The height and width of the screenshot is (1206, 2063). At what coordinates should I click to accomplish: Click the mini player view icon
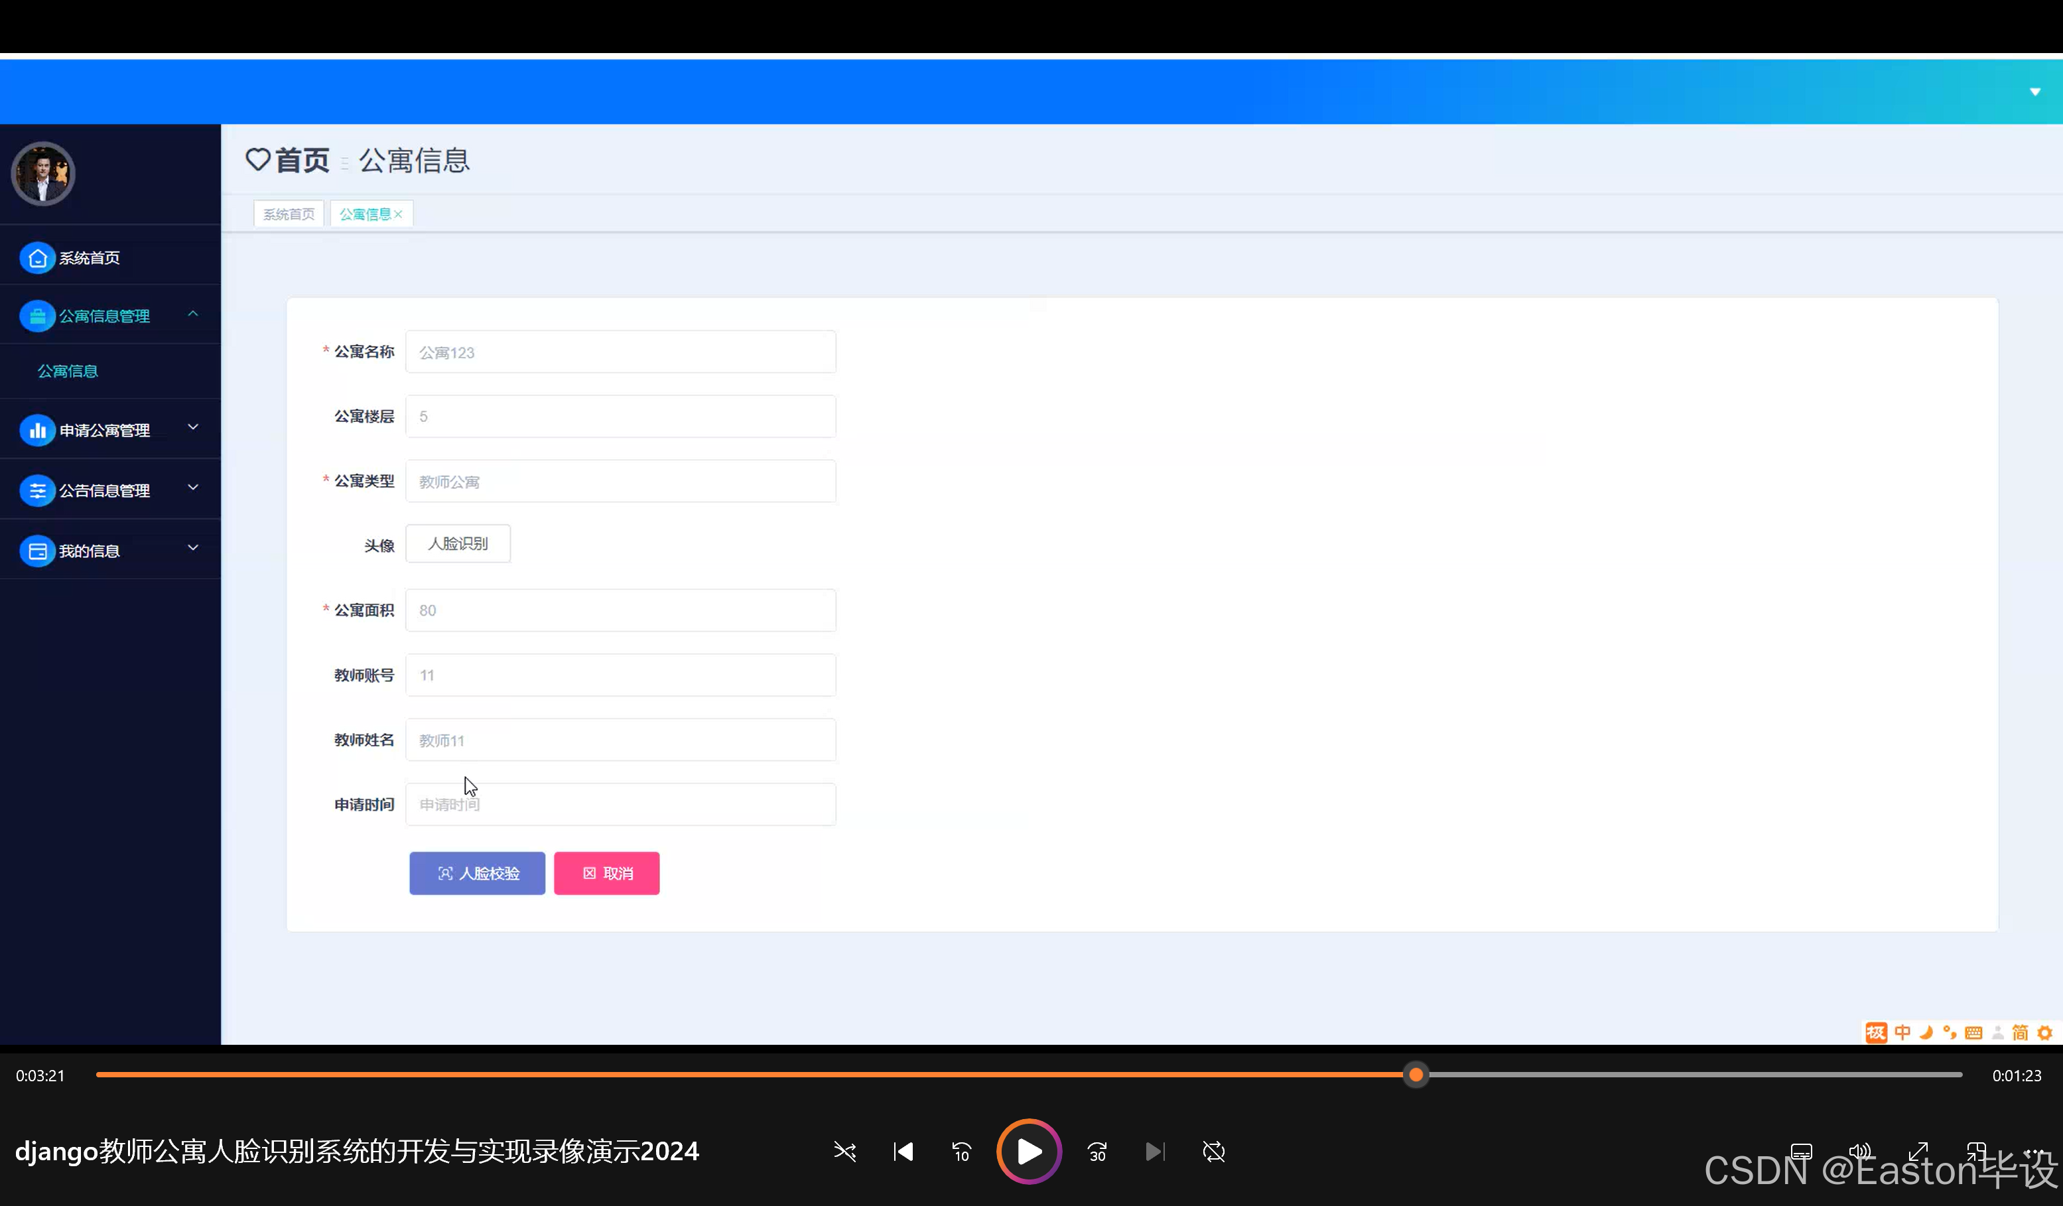pyautogui.click(x=1977, y=1152)
